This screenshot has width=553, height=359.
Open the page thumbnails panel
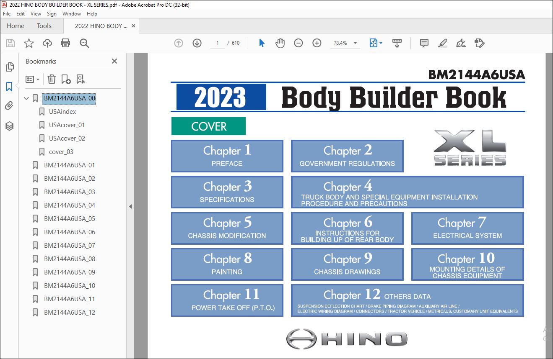coord(9,67)
